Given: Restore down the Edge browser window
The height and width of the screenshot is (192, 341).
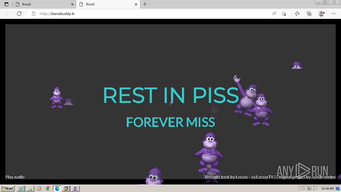Looking at the screenshot, I should pos(325,2).
